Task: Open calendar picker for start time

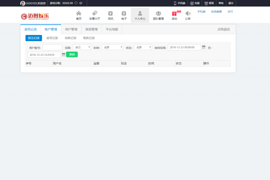Action: point(204,47)
